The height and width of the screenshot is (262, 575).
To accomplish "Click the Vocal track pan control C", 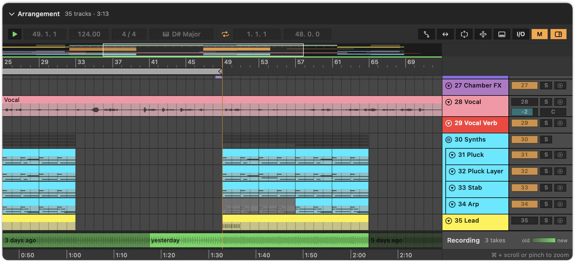I will pyautogui.click(x=553, y=112).
